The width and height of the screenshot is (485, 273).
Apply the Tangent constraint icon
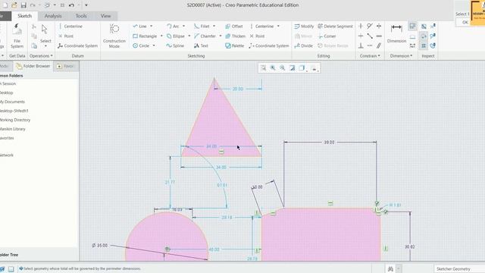370,27
